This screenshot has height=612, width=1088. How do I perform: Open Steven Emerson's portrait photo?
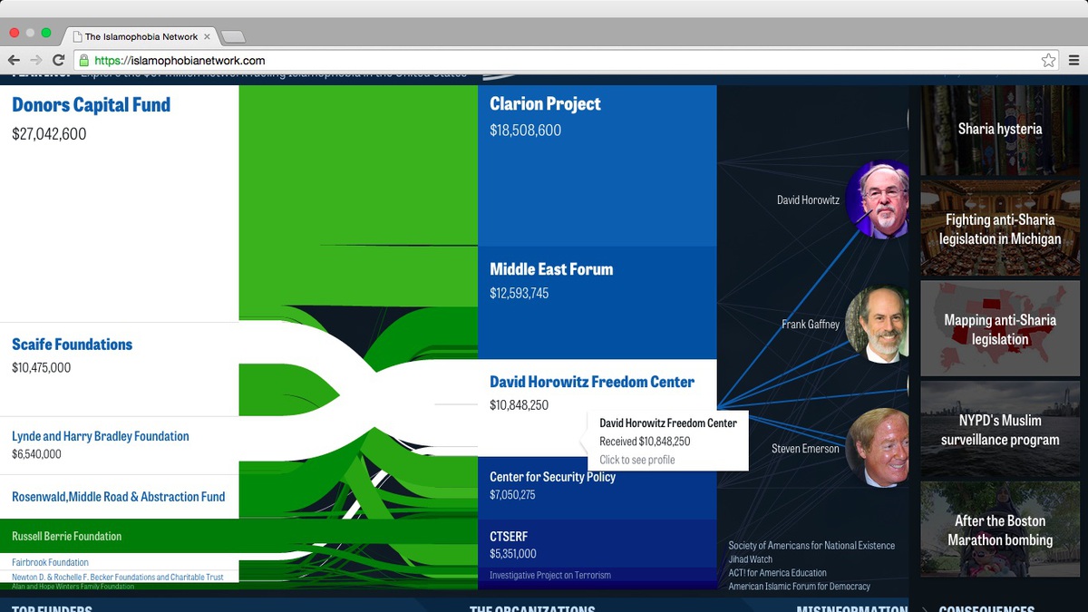coord(877,448)
